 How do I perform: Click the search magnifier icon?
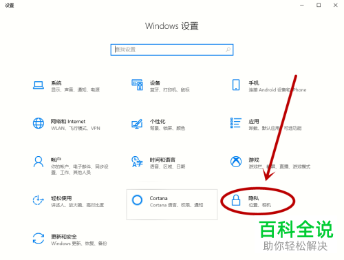coord(228,50)
